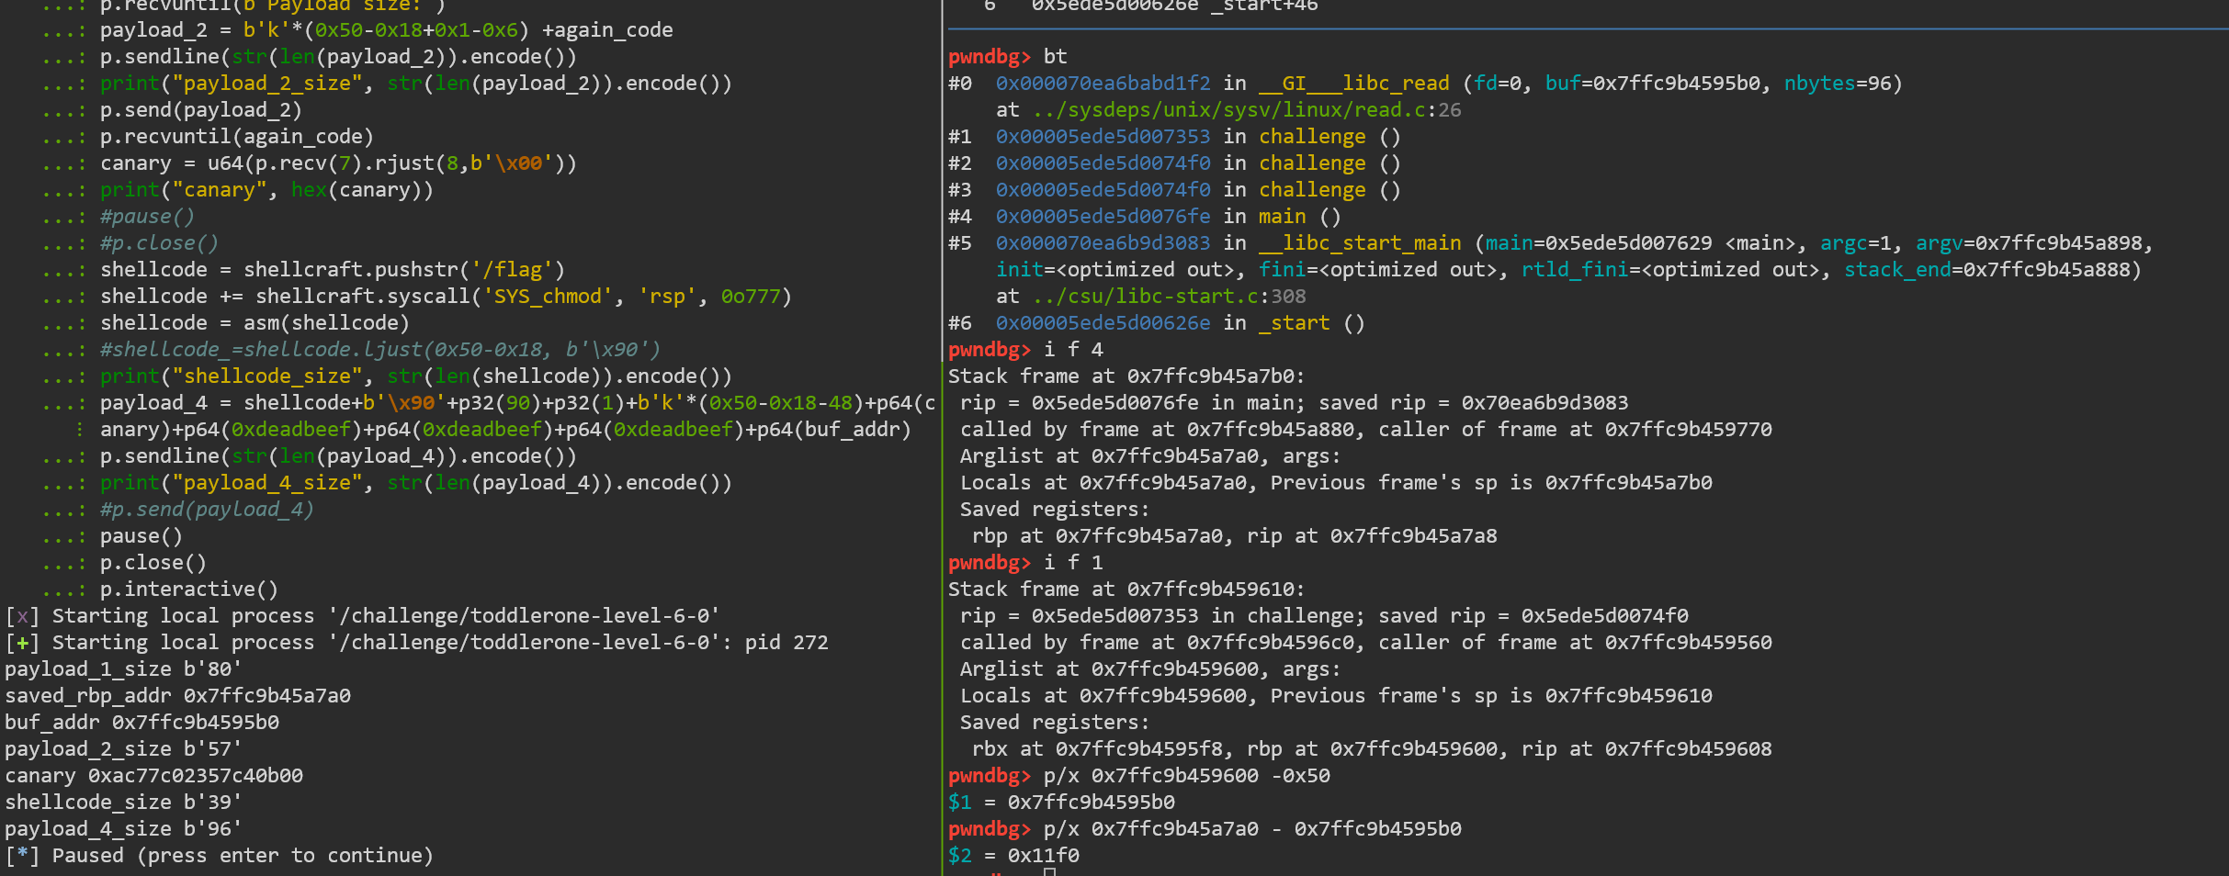The image size is (2229, 876).
Task: Click the 'pwndbg> i f 1' command
Action: pos(1025,563)
